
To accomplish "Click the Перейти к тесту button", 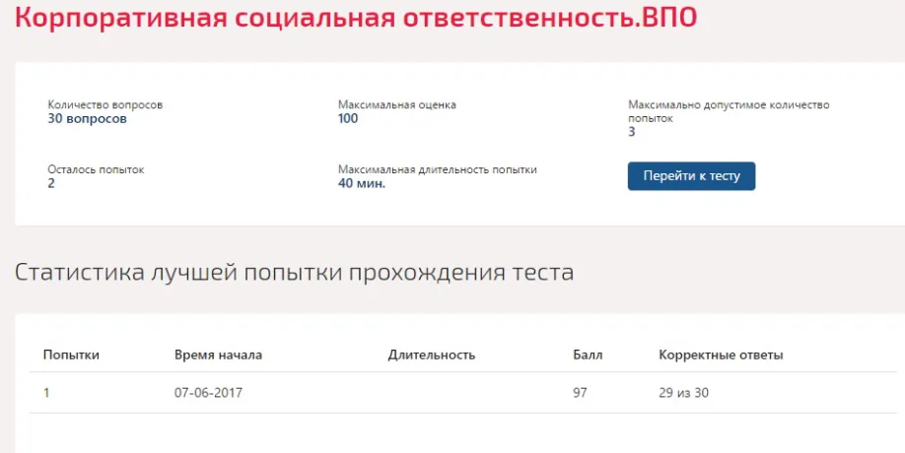I will click(691, 175).
